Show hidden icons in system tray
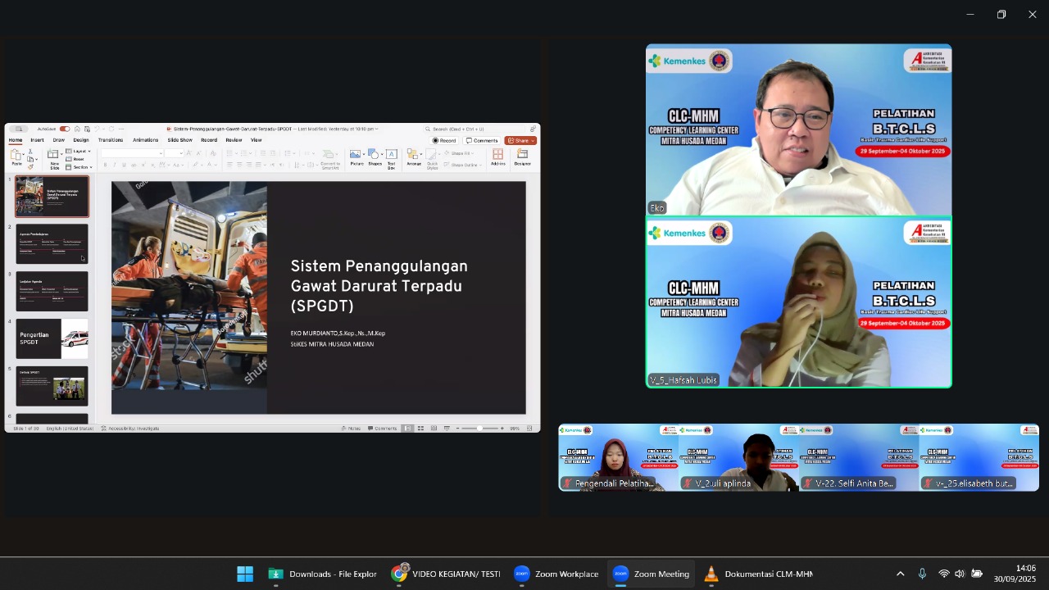 [x=900, y=574]
